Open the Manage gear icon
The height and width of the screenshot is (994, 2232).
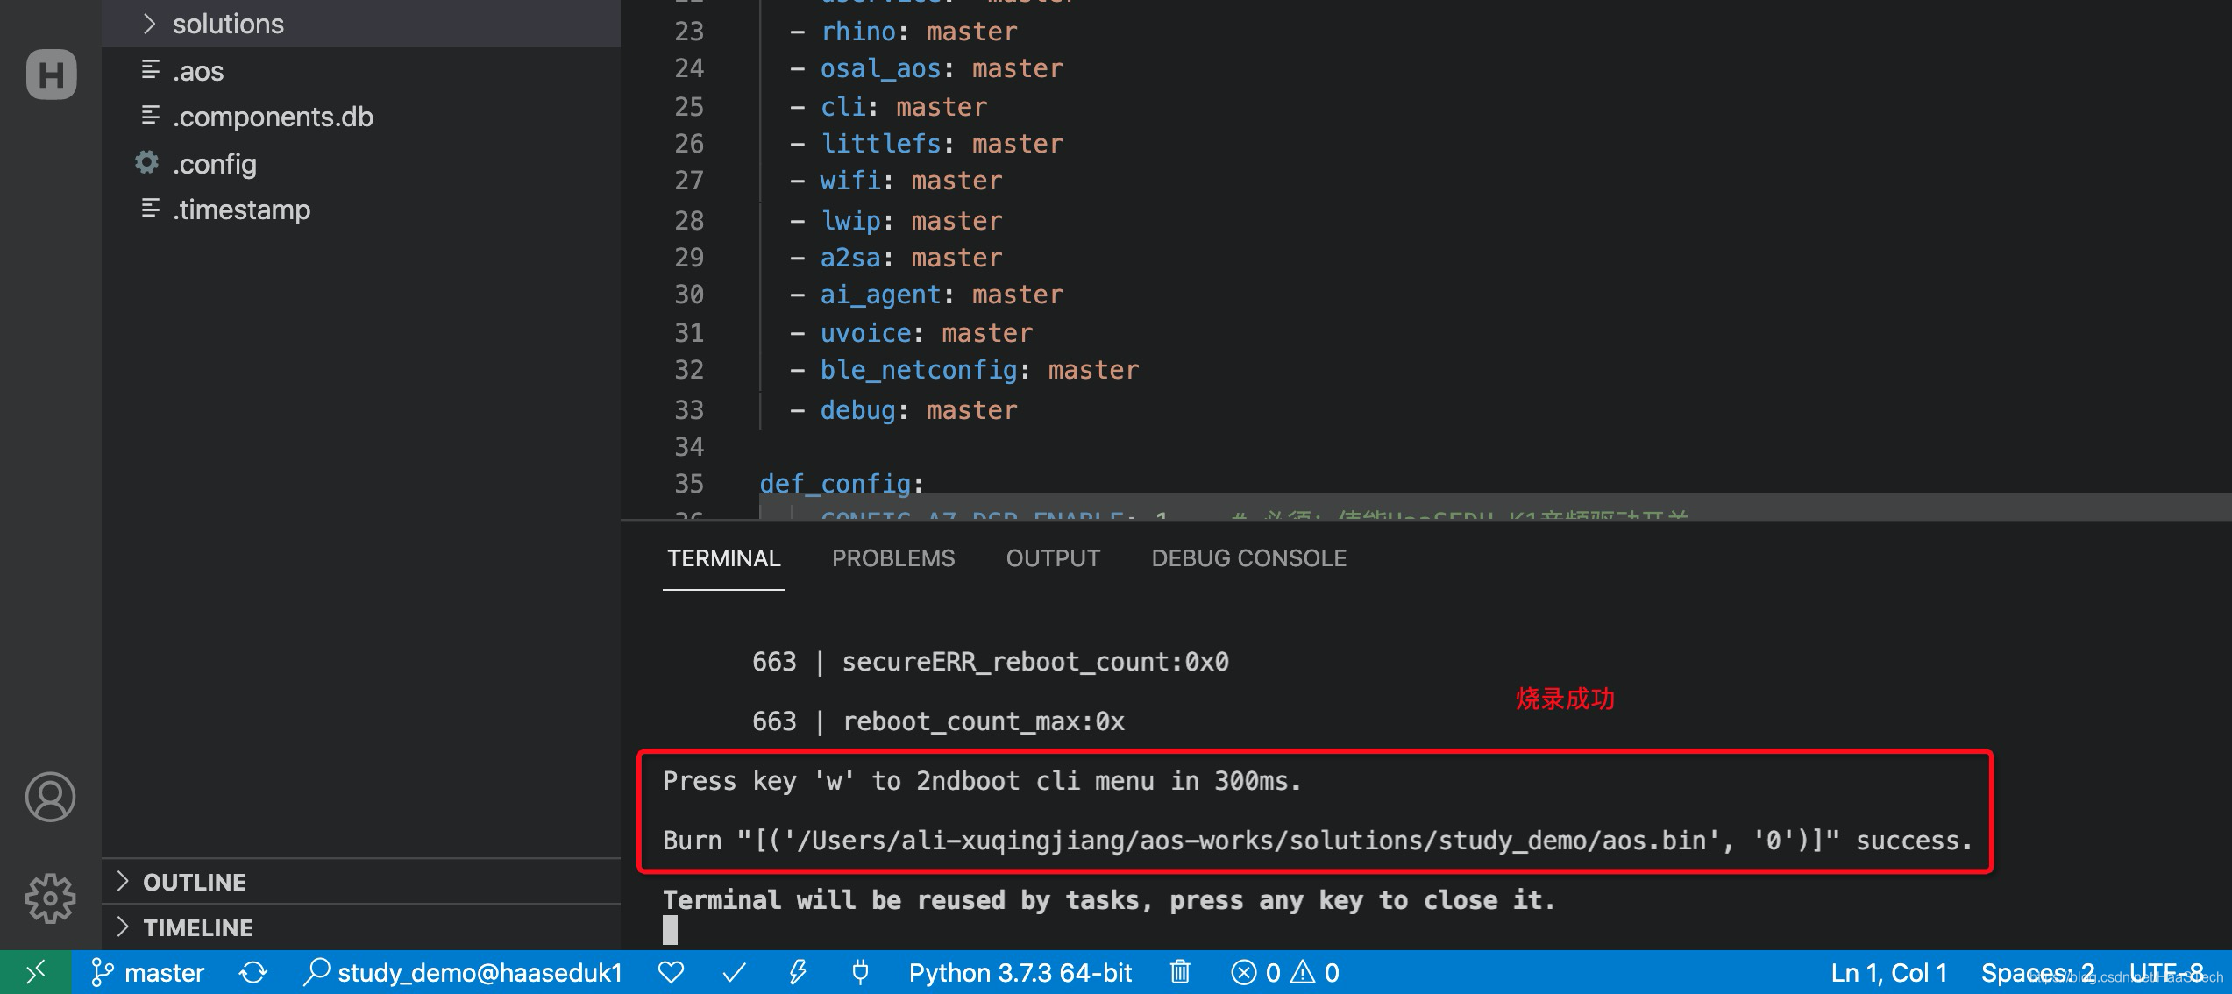(x=51, y=898)
